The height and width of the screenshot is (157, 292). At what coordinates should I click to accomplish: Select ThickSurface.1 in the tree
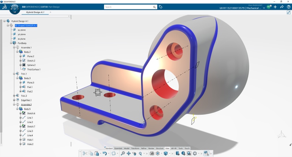click(x=34, y=70)
